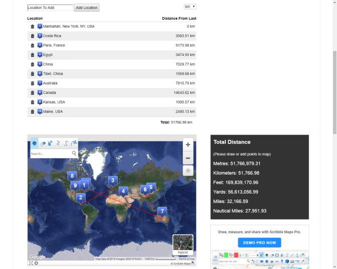The width and height of the screenshot is (337, 269).
Task: Select the freehand curve drawing tool
Action: click(66, 143)
